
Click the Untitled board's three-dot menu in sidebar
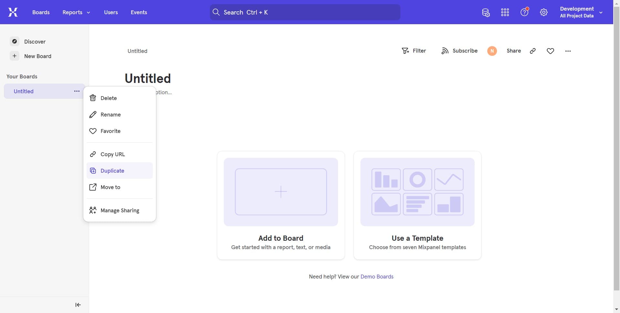click(x=77, y=91)
